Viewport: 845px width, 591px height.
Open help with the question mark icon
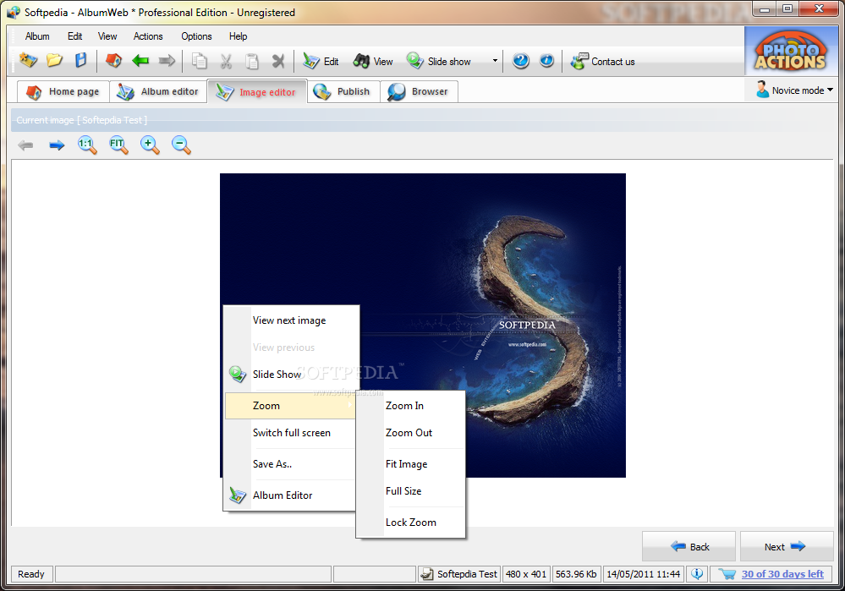tap(520, 60)
